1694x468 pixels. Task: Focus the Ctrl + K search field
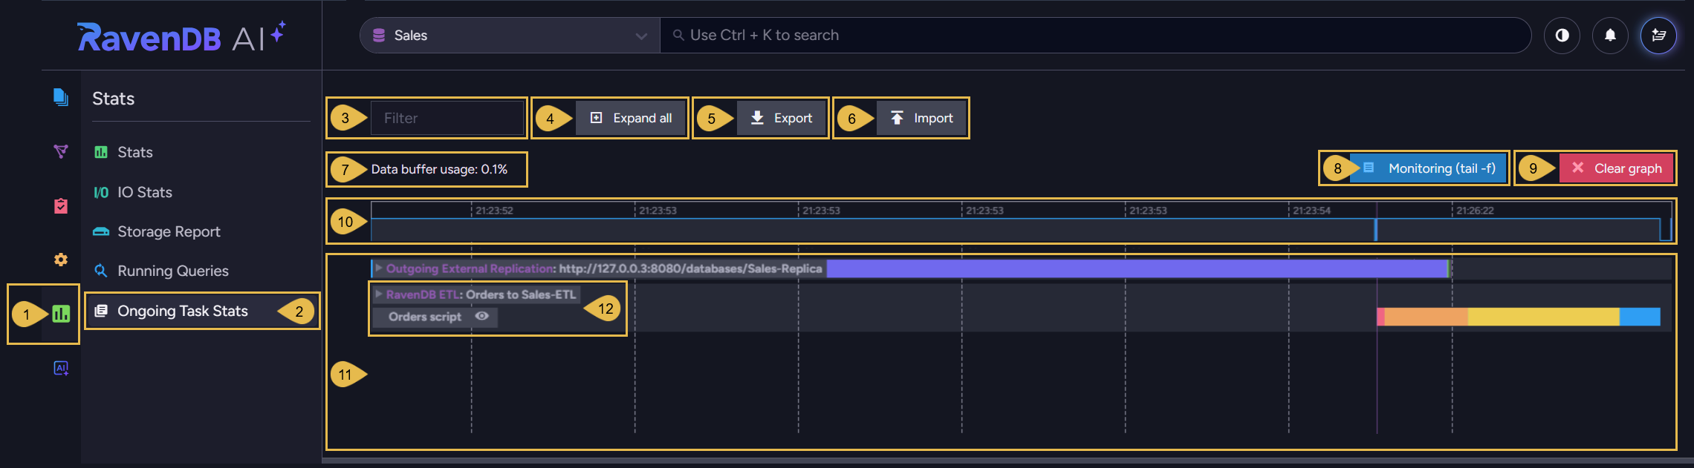tap(1095, 35)
